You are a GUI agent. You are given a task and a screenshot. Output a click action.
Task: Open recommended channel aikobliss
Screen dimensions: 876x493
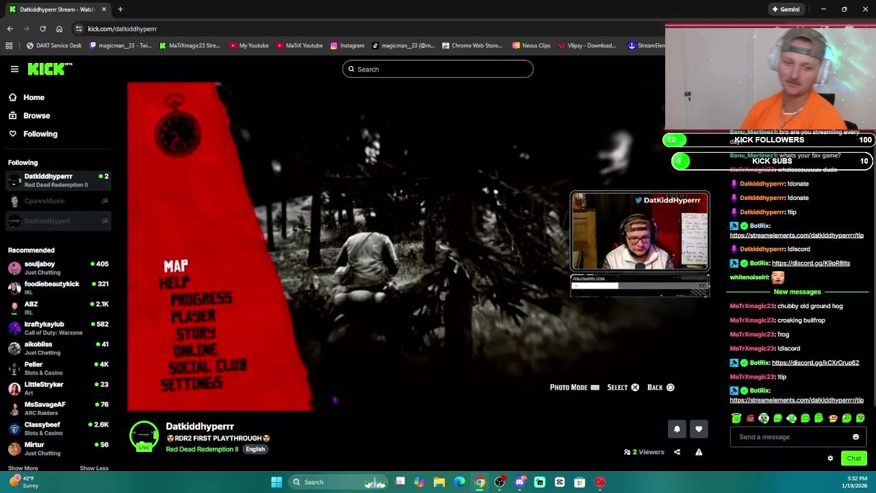click(58, 348)
